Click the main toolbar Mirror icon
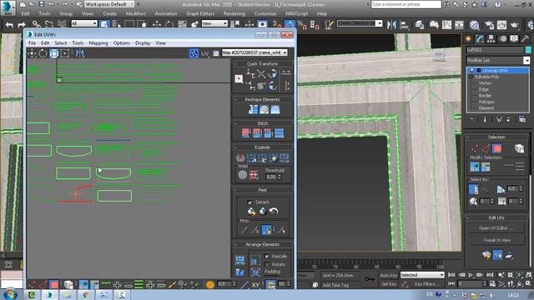The image size is (534, 300). click(391, 24)
